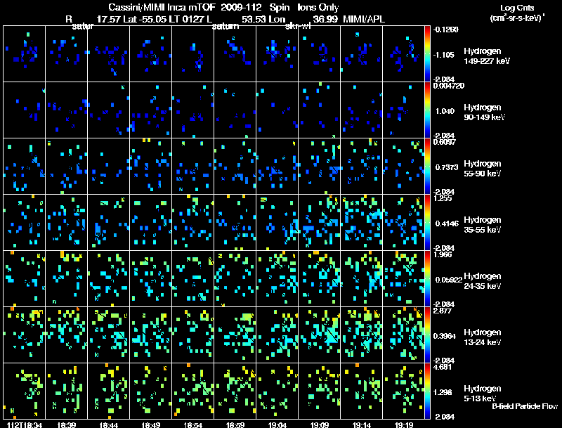562x428 pixels.
Task: Click the 2.877 colorbar value
Action: click(443, 311)
